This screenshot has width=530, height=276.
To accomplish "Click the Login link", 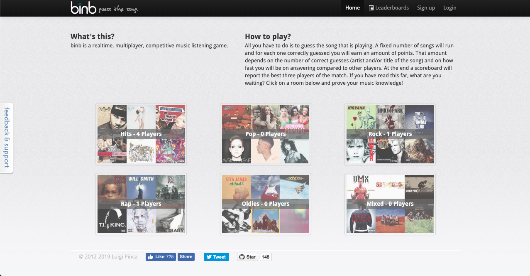I will click(449, 8).
